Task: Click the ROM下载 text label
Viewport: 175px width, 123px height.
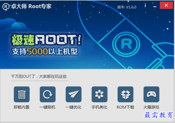Action: pyautogui.click(x=125, y=107)
